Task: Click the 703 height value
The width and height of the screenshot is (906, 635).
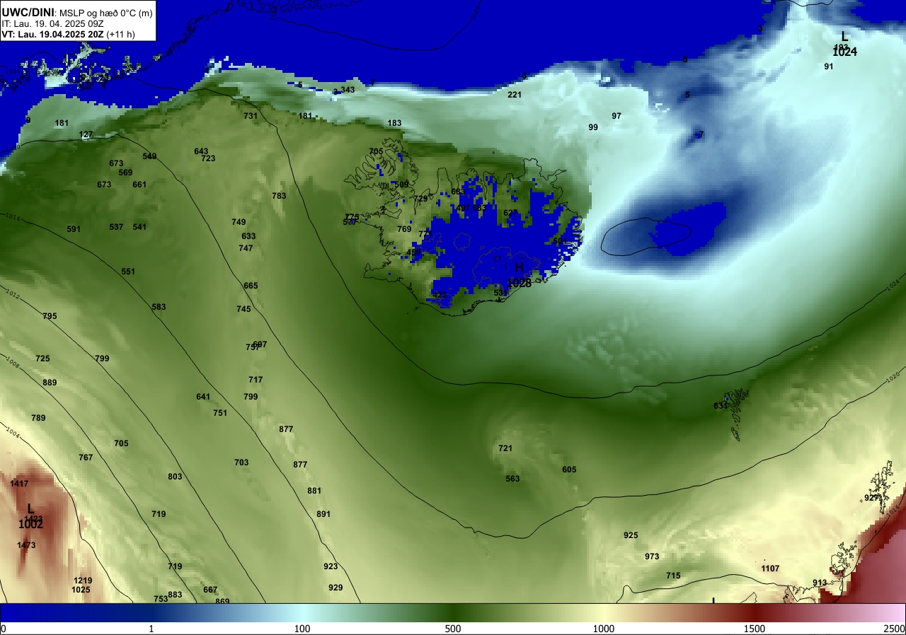Action: pyautogui.click(x=241, y=462)
